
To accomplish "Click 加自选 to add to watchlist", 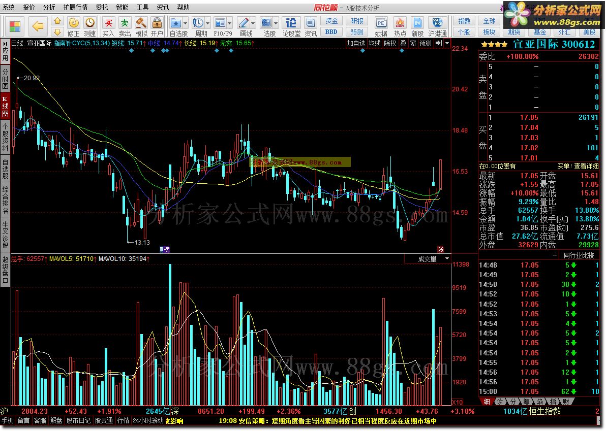I will 356,43.
